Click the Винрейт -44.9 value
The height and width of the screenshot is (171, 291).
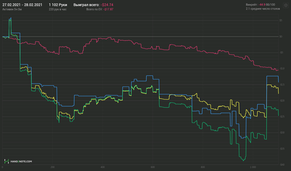click(x=262, y=5)
